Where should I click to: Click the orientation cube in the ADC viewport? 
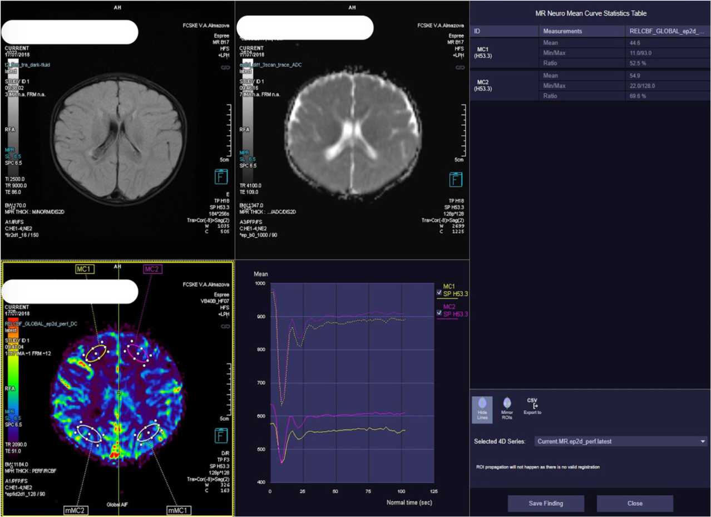pyautogui.click(x=455, y=179)
